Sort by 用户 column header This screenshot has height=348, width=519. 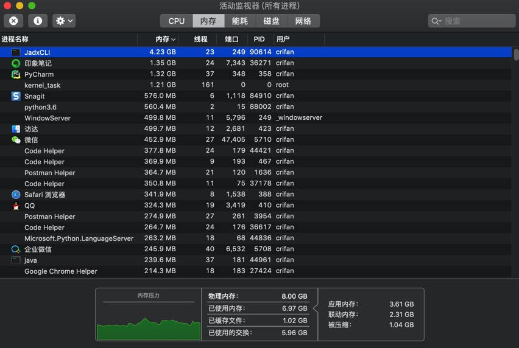click(299, 39)
